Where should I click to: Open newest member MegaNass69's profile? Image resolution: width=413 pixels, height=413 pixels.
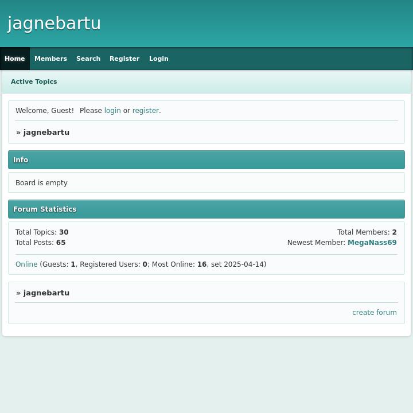(372, 243)
